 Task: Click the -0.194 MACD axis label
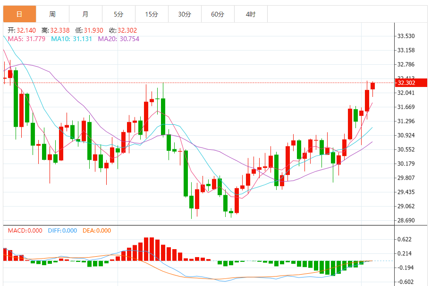[x=405, y=268]
